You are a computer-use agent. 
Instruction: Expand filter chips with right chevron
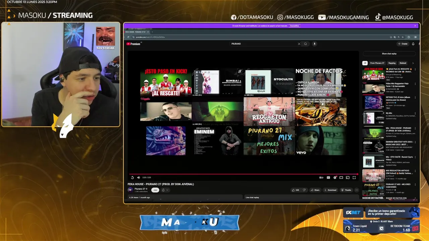click(413, 63)
